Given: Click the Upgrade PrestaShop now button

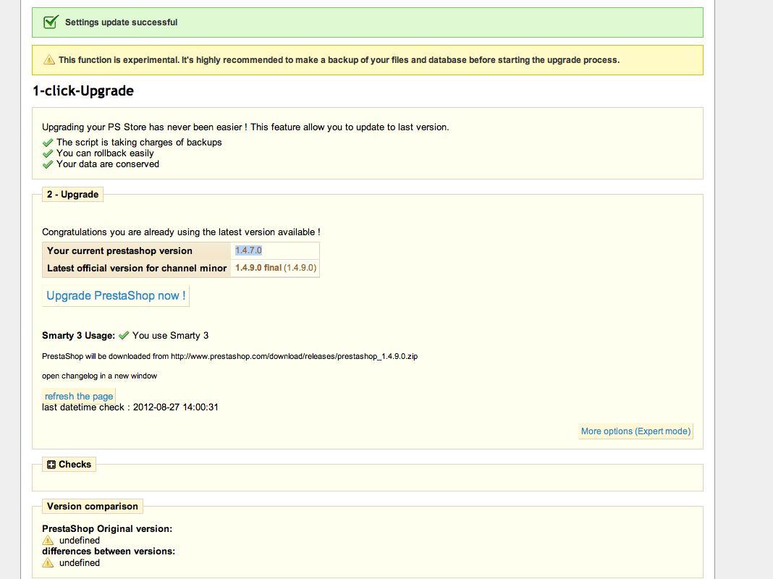Looking at the screenshot, I should tap(116, 295).
